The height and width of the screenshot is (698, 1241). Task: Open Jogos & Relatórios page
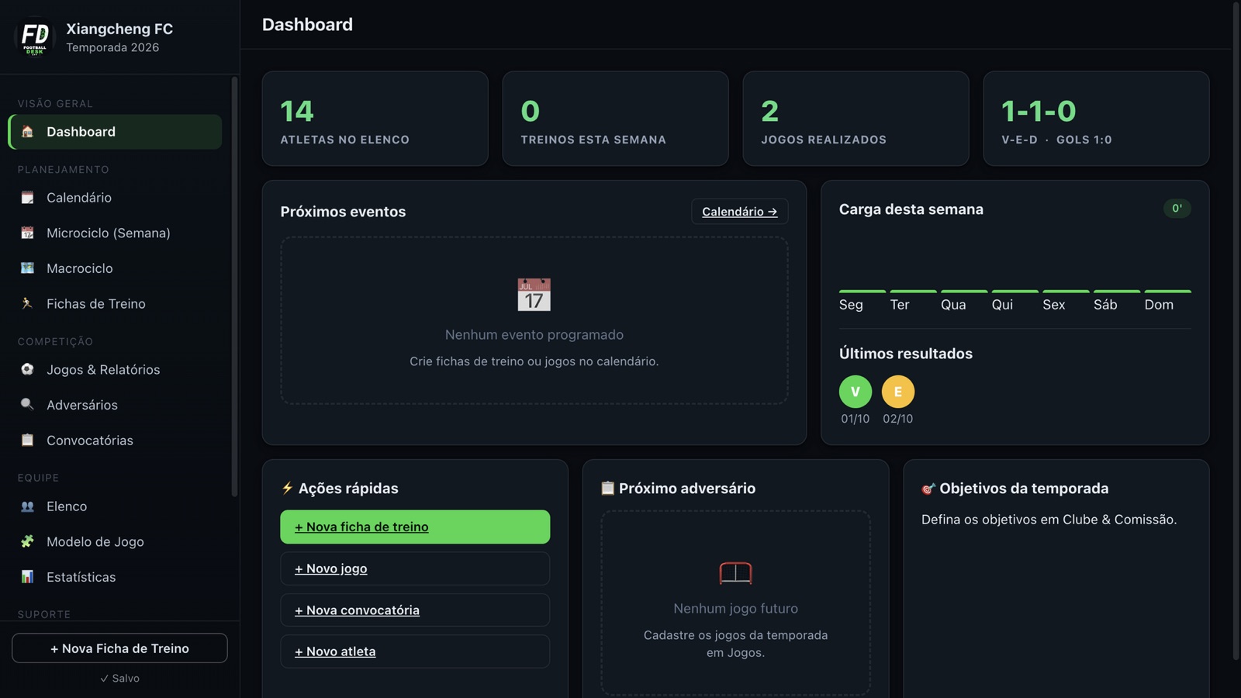115,369
